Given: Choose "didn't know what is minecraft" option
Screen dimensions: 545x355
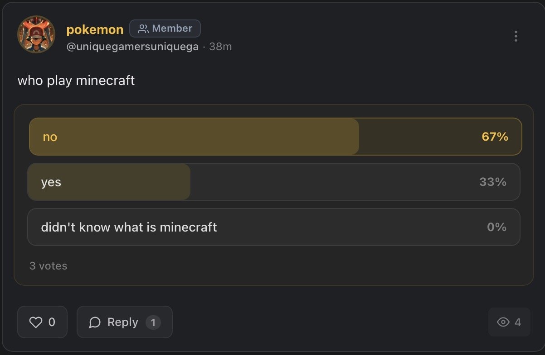Looking at the screenshot, I should point(273,227).
